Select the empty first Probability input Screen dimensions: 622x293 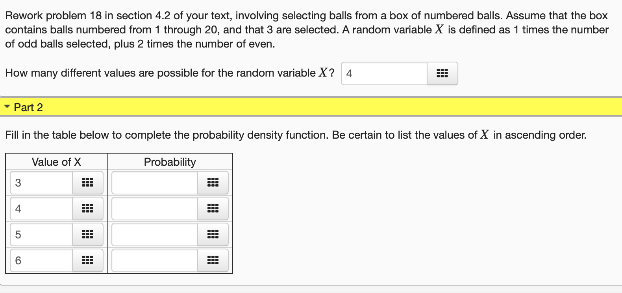[x=154, y=182]
